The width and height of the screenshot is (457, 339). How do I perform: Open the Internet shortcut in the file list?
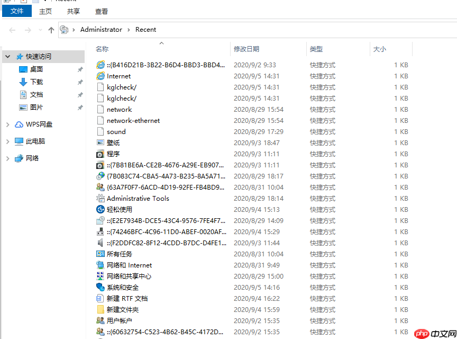coord(118,76)
